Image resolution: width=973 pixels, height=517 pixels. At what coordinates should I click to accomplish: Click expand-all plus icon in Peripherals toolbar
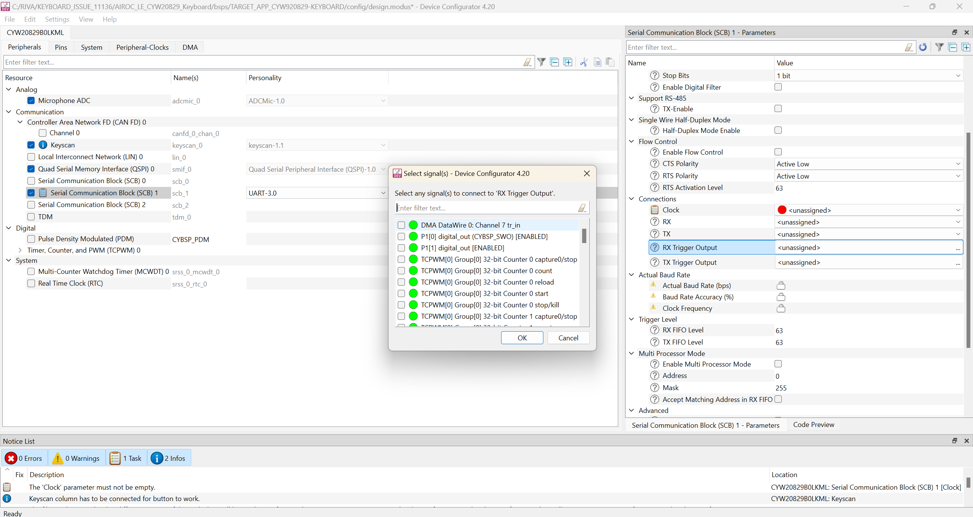(x=568, y=62)
